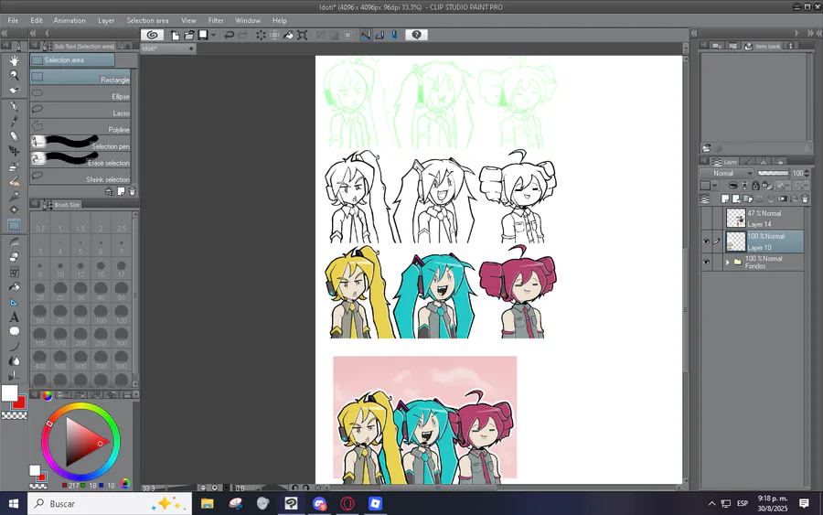Click the Scale/Rotate transform icon
Viewport: 823px width, 515px height.
click(x=303, y=35)
